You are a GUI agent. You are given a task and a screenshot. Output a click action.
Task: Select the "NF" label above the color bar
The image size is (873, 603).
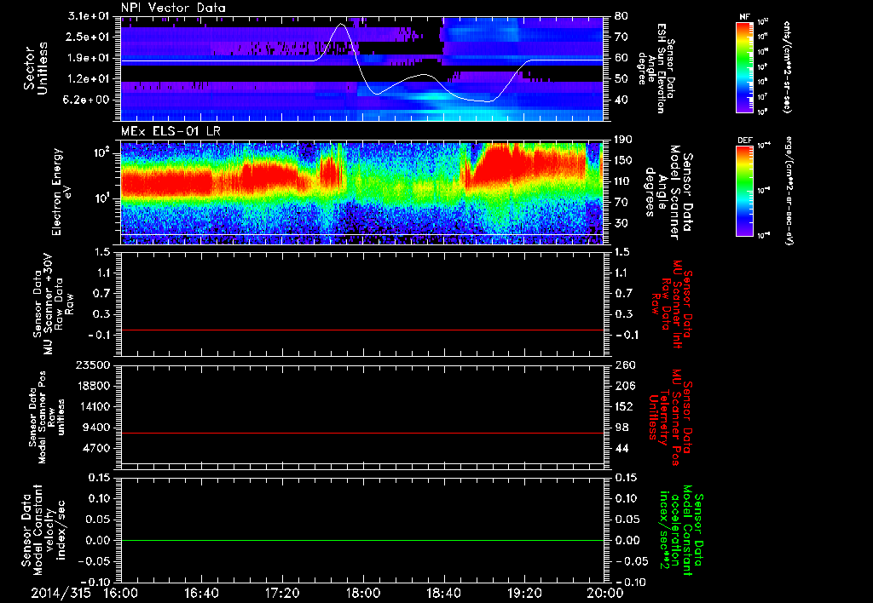tap(744, 17)
